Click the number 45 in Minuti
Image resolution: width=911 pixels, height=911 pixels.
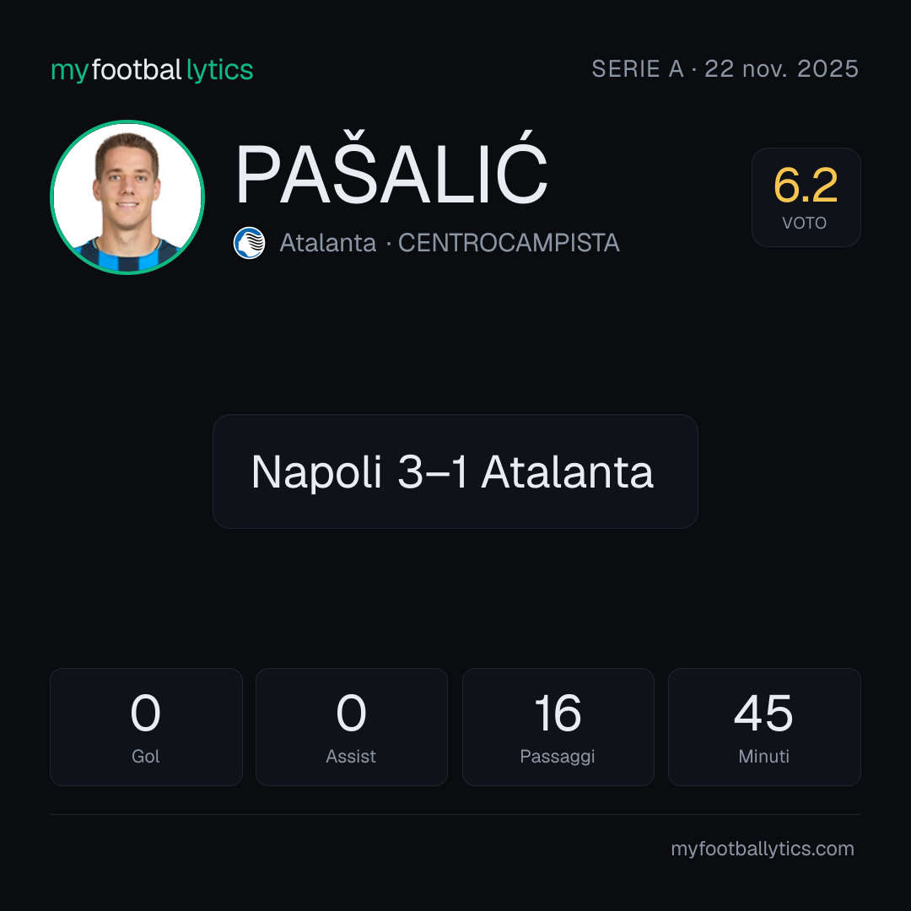pyautogui.click(x=764, y=714)
